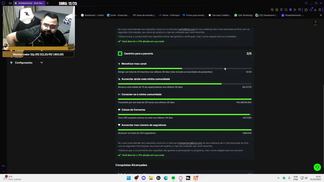Click the Caixas de Conversa progress bar
Image resolution: width=324 pixels, height=182 pixels.
(x=185, y=115)
